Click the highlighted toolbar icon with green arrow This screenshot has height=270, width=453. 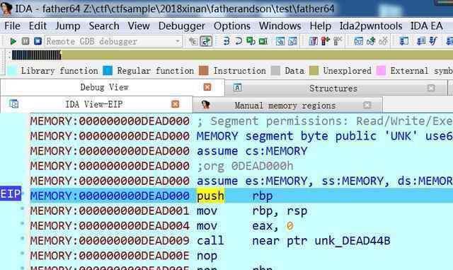pos(206,41)
